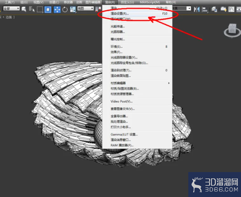
Task: Open Video Post(V)... entry
Action: click(x=137, y=101)
